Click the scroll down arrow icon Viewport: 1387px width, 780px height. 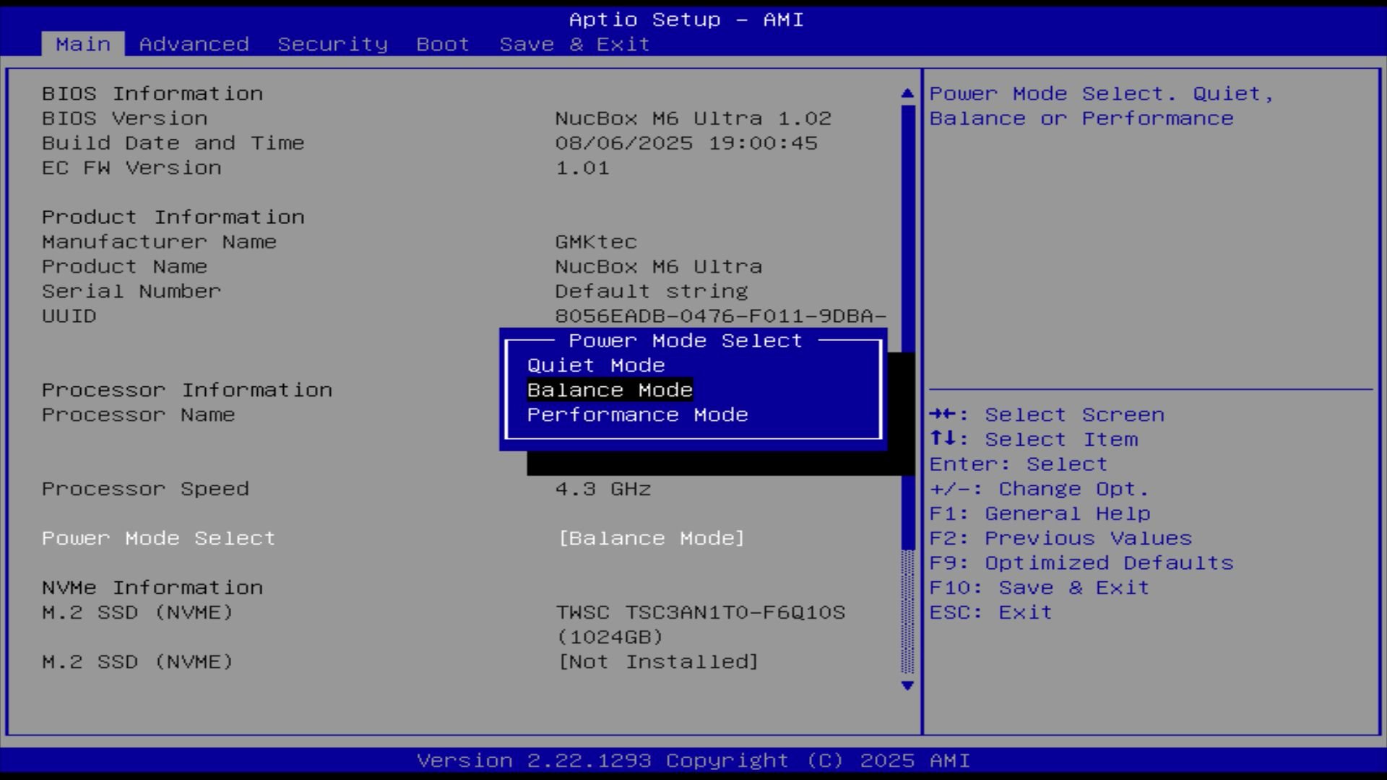907,685
